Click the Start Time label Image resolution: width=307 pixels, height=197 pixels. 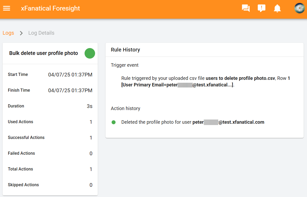tap(18, 74)
